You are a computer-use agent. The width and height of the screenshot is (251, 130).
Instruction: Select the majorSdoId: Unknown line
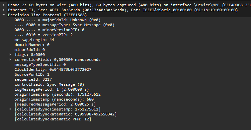[57, 20]
